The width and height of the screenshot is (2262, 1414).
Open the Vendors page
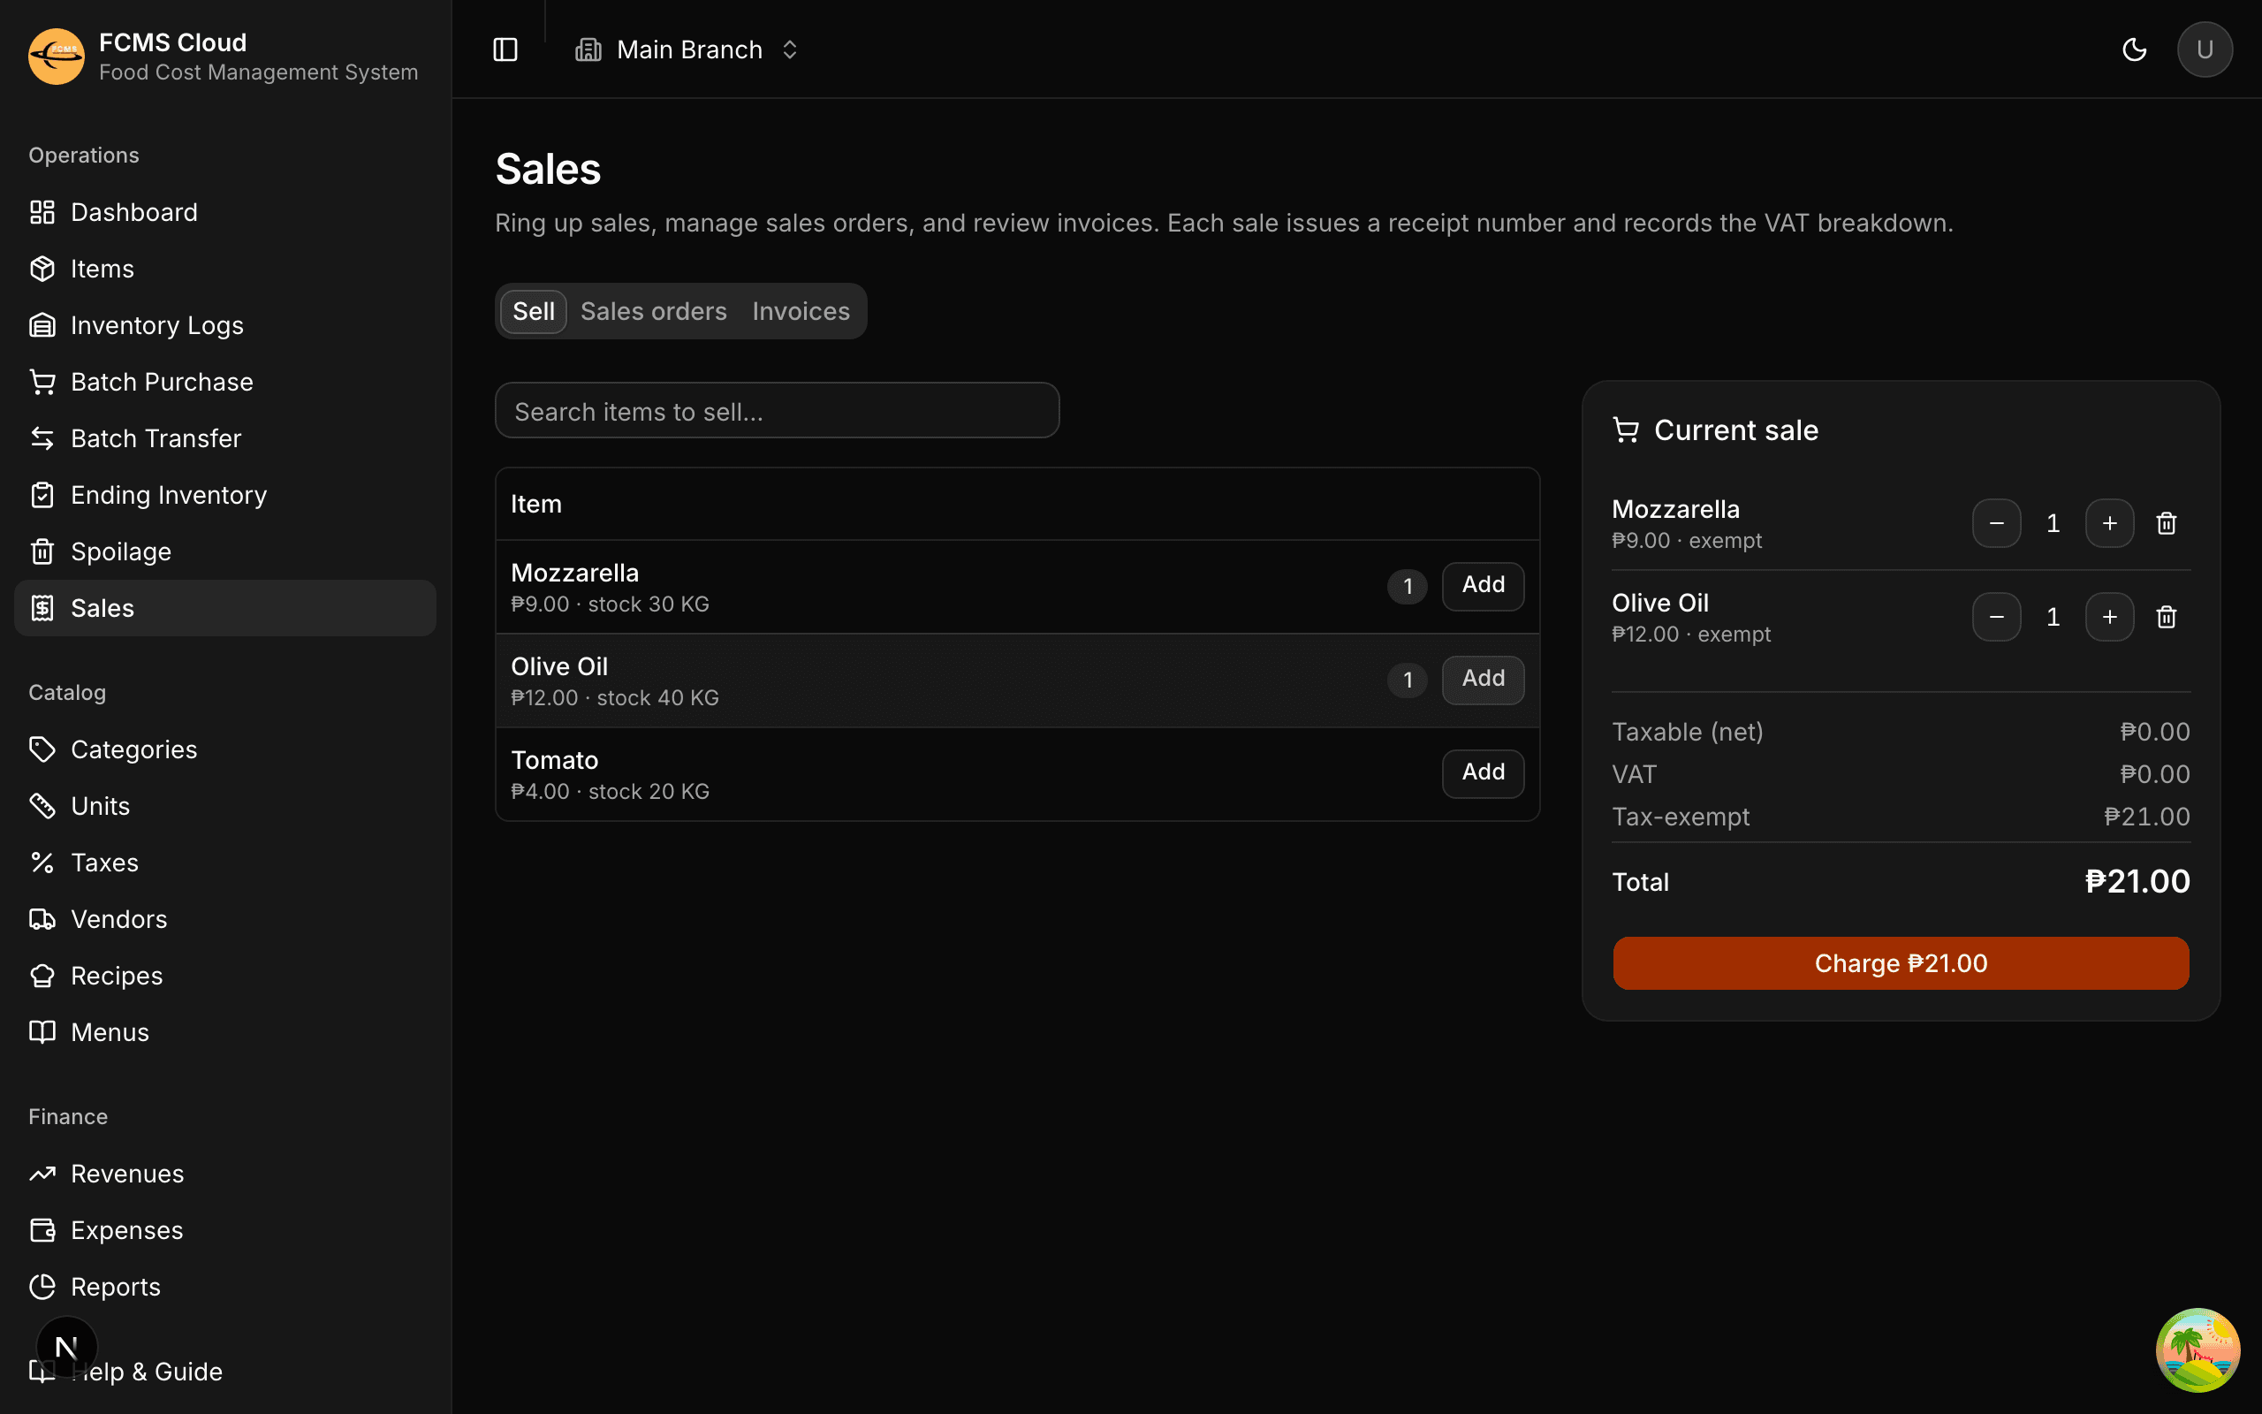point(225,919)
